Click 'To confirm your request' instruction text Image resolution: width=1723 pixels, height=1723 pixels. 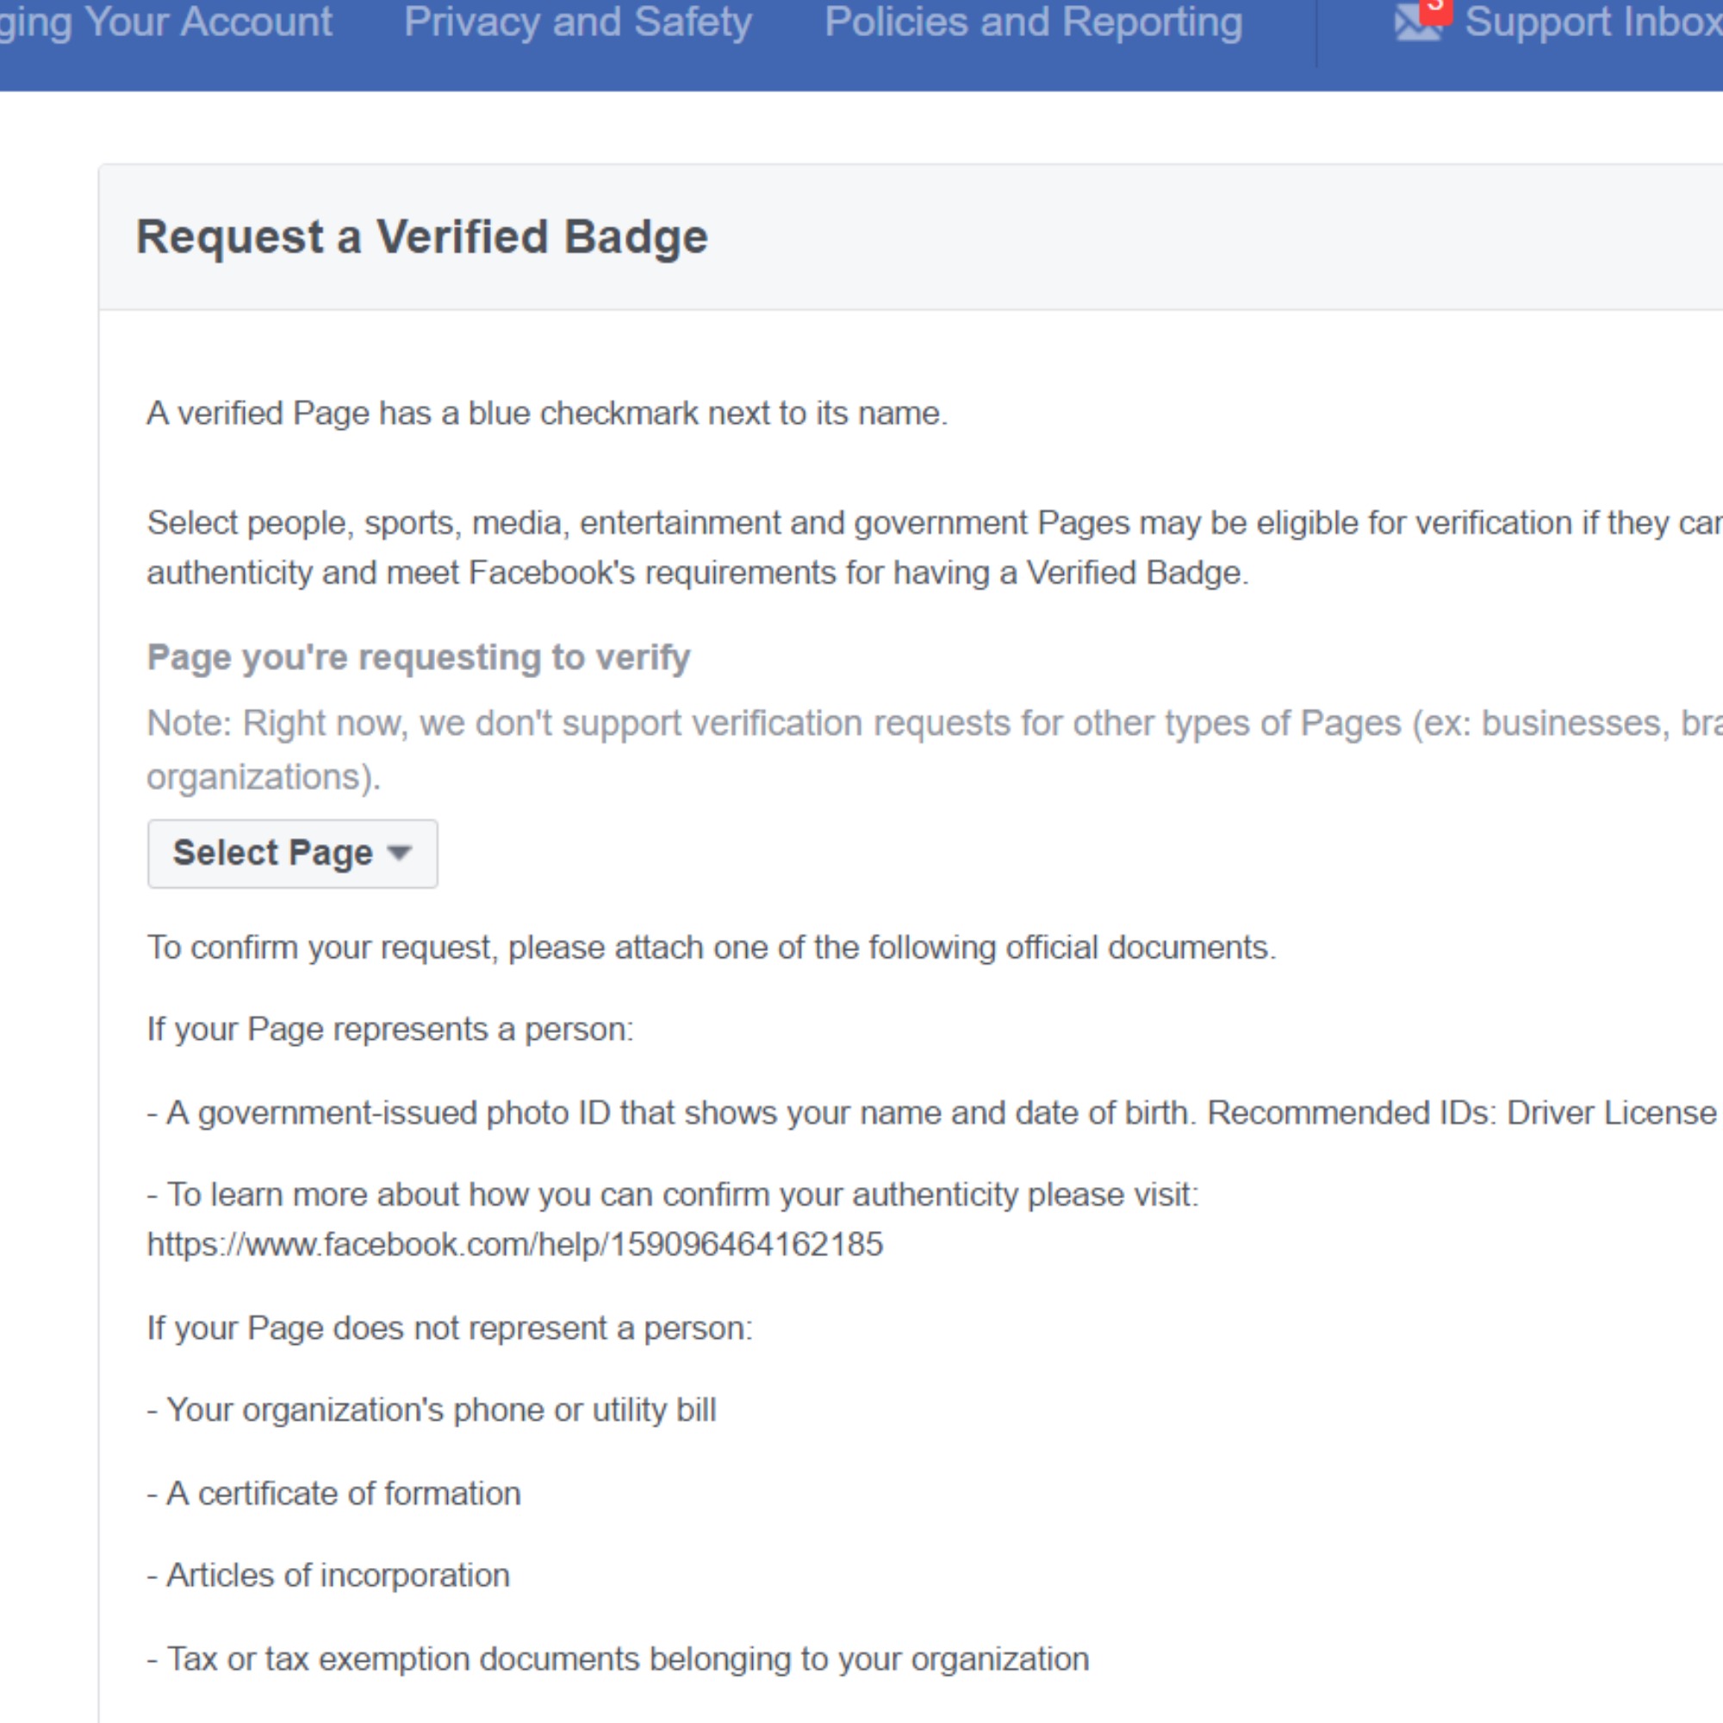pyautogui.click(x=711, y=947)
